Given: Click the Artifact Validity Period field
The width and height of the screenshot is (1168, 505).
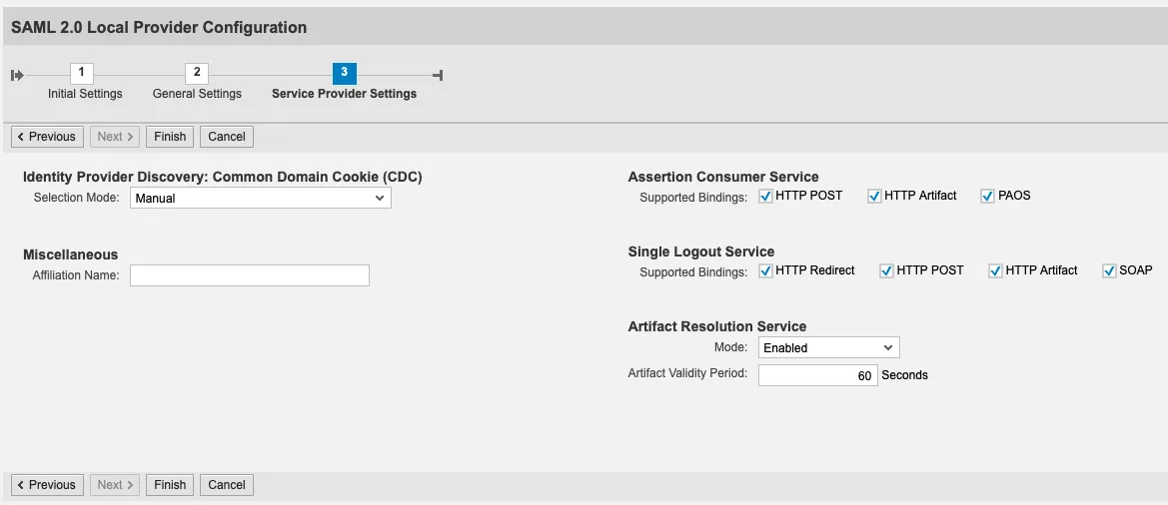Looking at the screenshot, I should tap(817, 376).
